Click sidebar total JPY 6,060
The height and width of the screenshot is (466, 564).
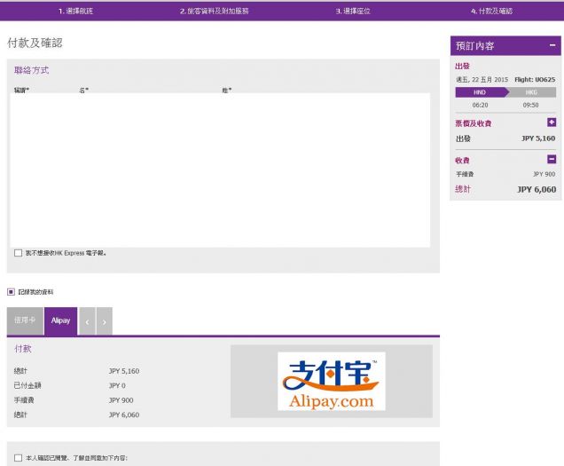point(537,189)
